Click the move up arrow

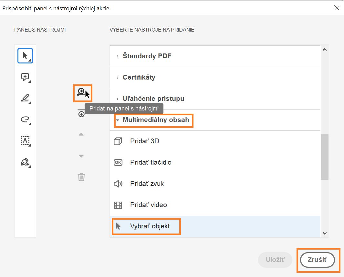pyautogui.click(x=81, y=134)
